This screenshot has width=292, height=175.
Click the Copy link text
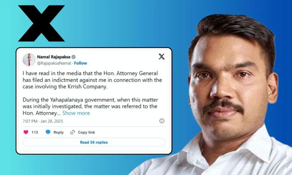tap(86, 132)
